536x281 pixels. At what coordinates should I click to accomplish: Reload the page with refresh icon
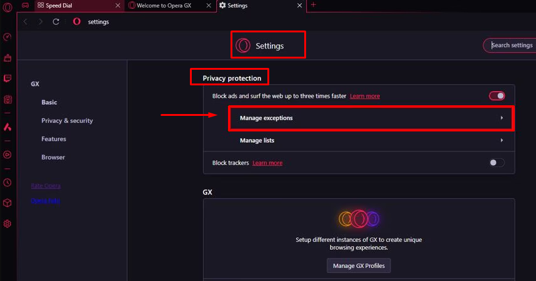(x=56, y=22)
